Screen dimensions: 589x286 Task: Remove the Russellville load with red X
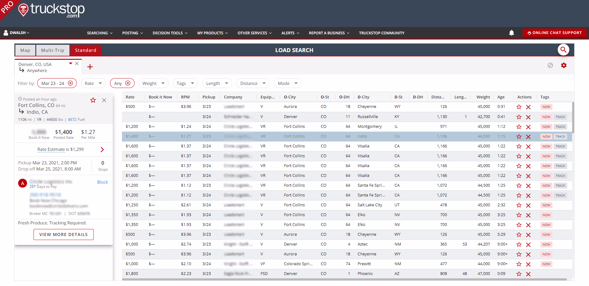(x=528, y=117)
